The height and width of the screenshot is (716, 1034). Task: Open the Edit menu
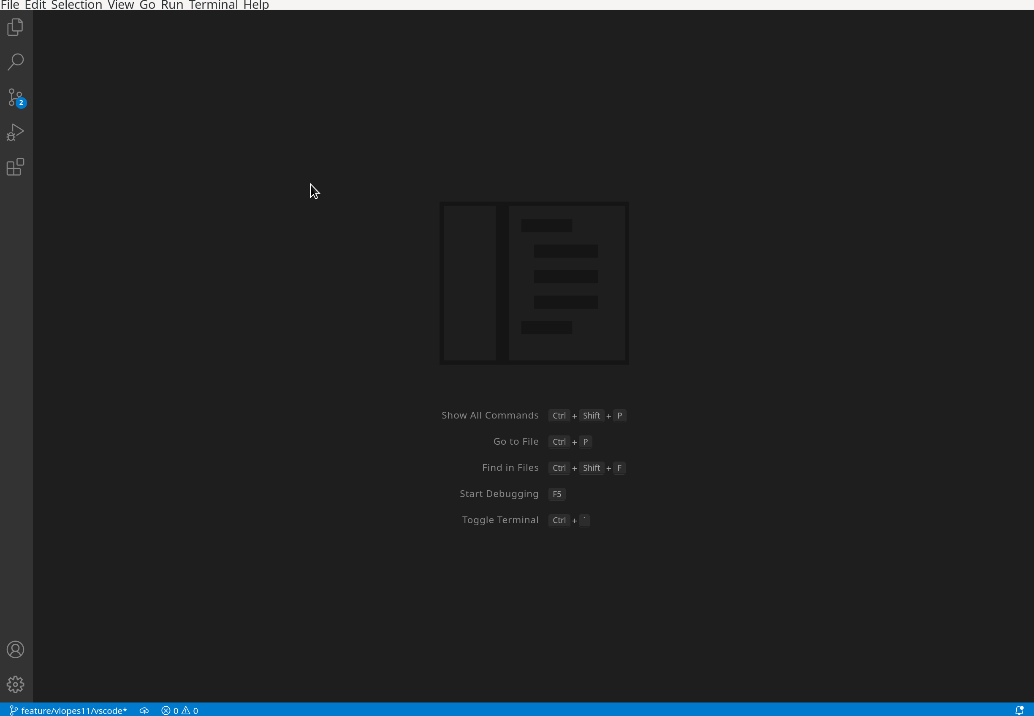(x=35, y=5)
